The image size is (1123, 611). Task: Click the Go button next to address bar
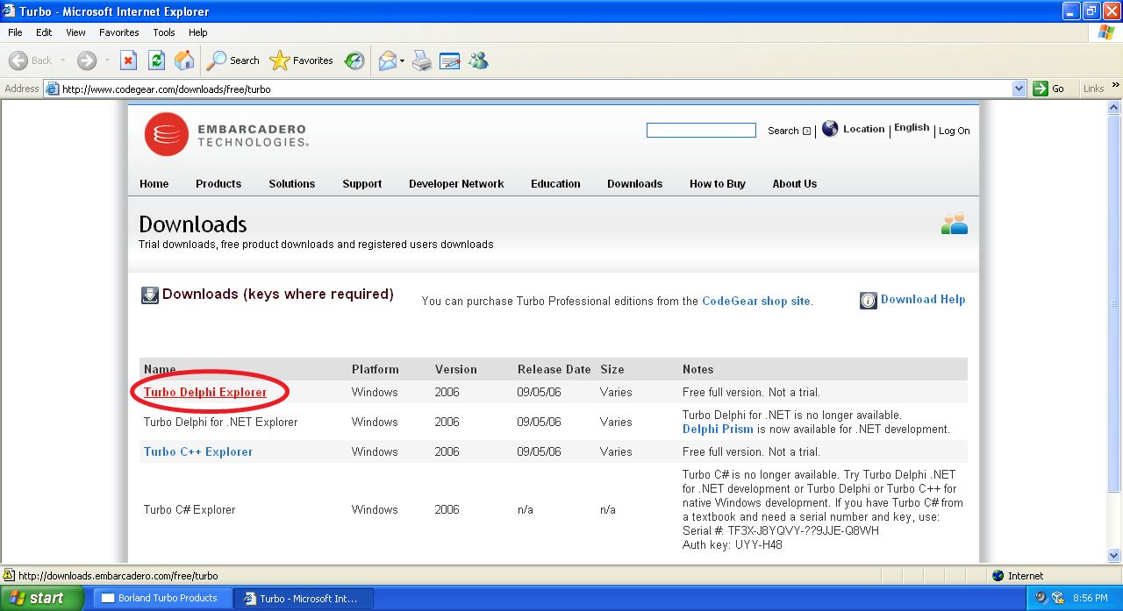pyautogui.click(x=1048, y=89)
